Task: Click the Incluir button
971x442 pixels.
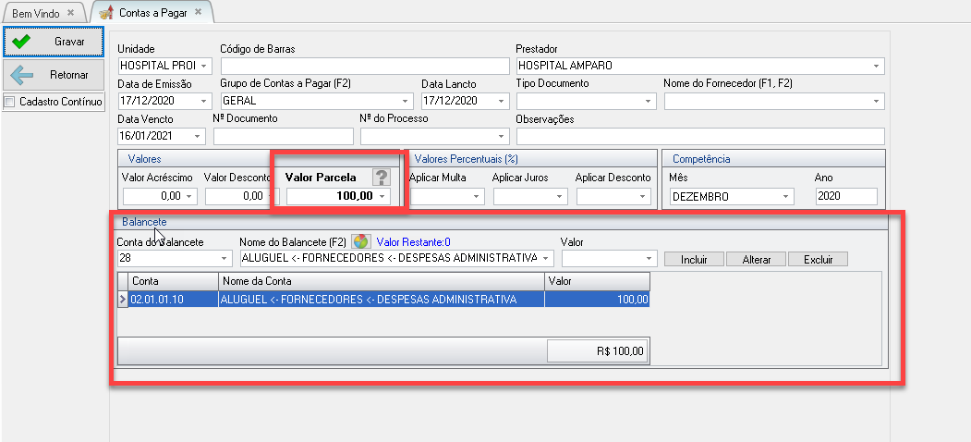Action: click(694, 260)
